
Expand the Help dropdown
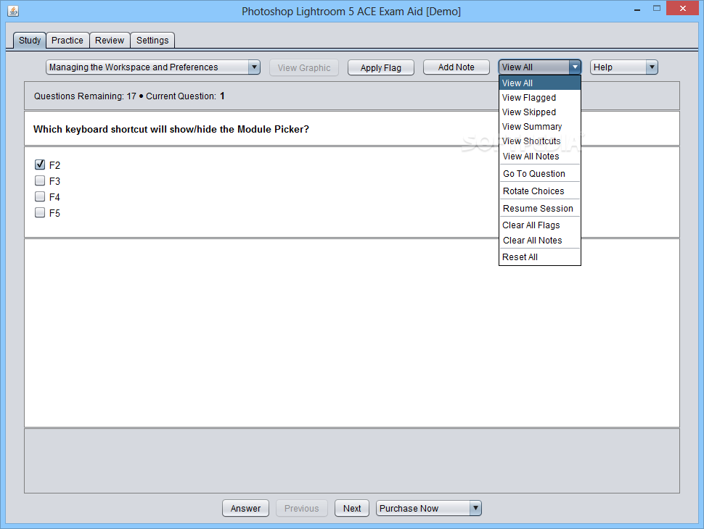pyautogui.click(x=623, y=67)
